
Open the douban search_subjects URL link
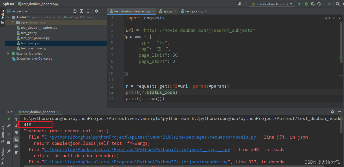[x=198, y=31]
